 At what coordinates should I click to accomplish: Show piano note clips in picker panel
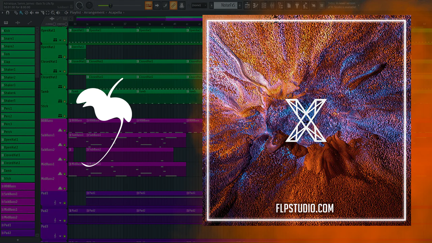point(6,22)
